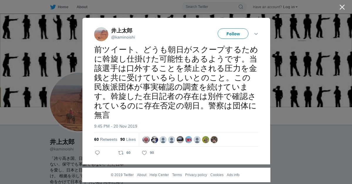Like the tweet with the heart icon

pos(144,153)
